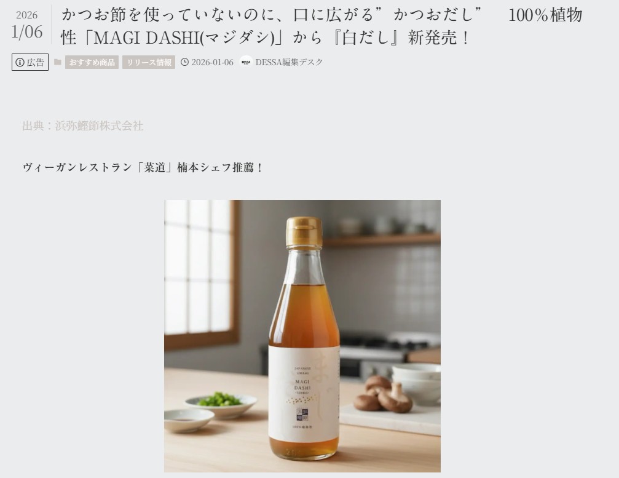The width and height of the screenshot is (619, 478).
Task: Click the folder category icon
Action: 58,62
